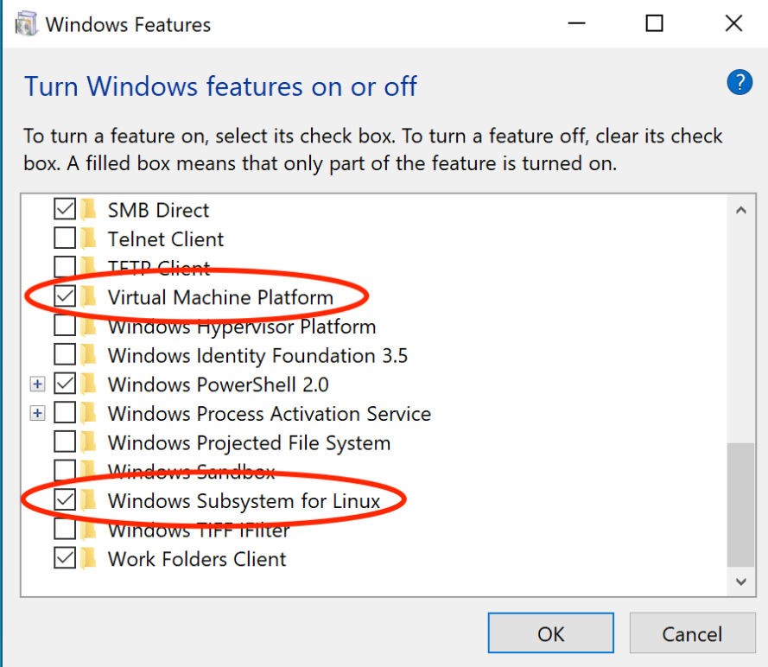Enable Windows Hypervisor Platform
Screen dimensions: 768x667
coord(66,326)
